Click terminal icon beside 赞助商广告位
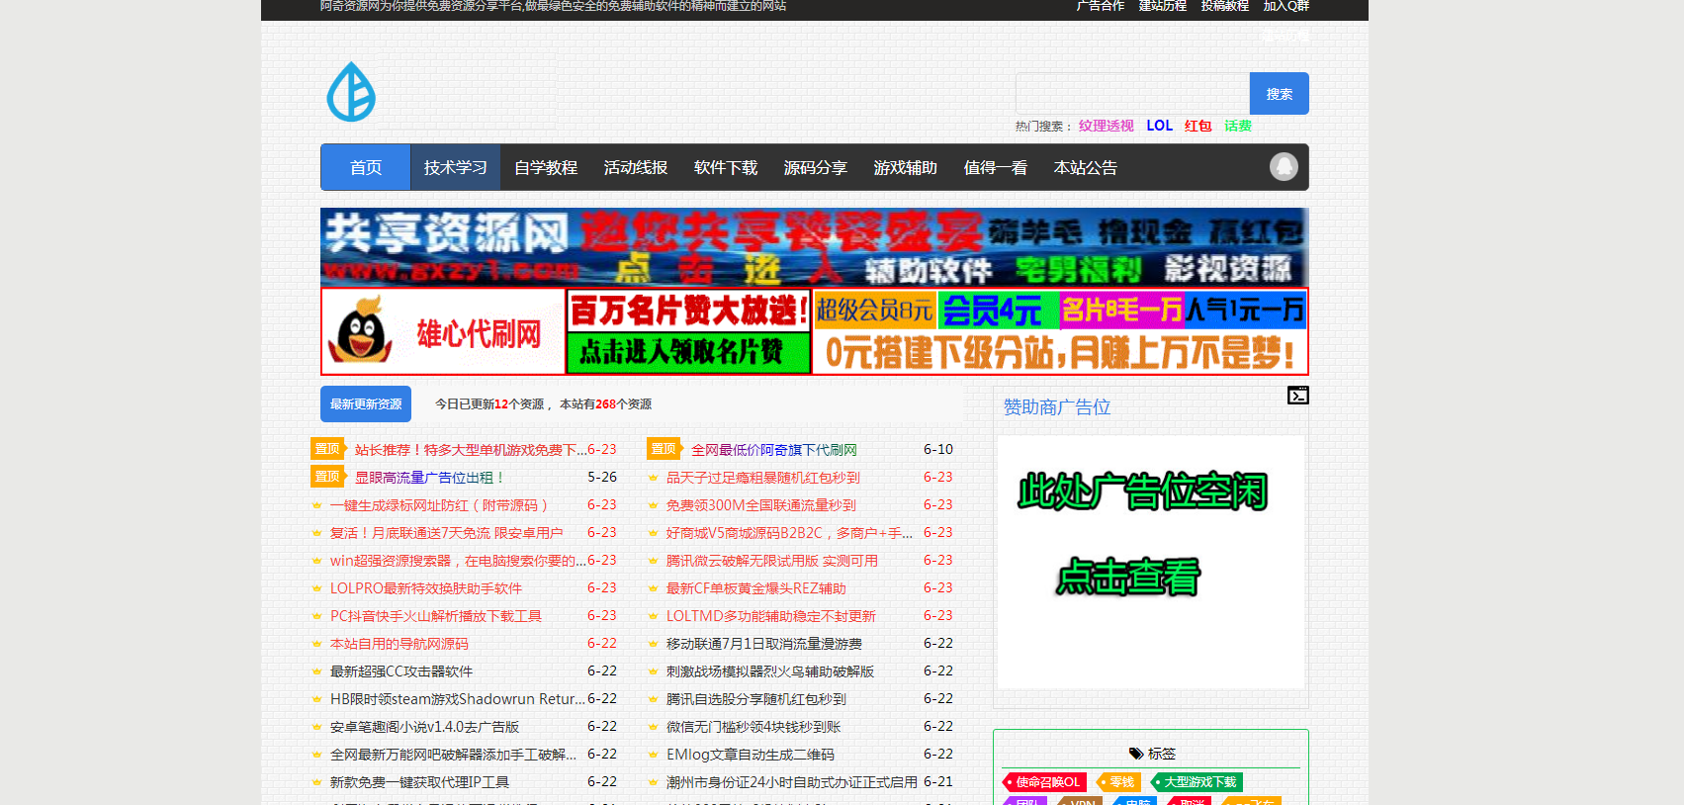The height and width of the screenshot is (805, 1684). [x=1297, y=396]
